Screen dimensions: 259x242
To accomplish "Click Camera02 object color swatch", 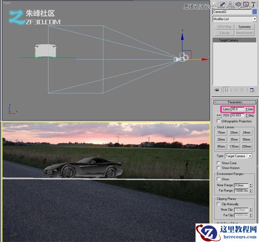I will pos(255,12).
